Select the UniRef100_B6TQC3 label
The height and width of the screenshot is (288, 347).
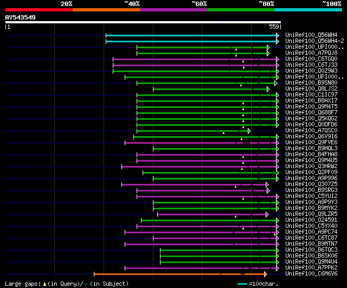click(311, 250)
